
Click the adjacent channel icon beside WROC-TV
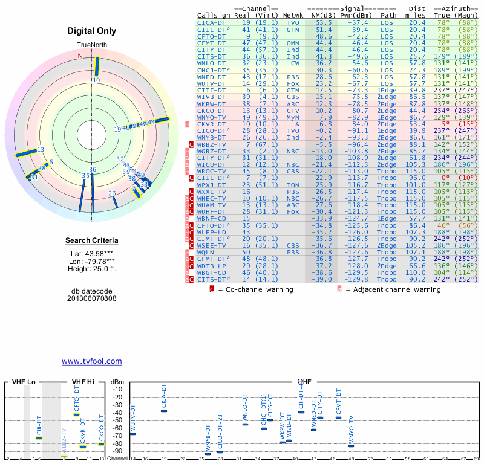point(187,171)
